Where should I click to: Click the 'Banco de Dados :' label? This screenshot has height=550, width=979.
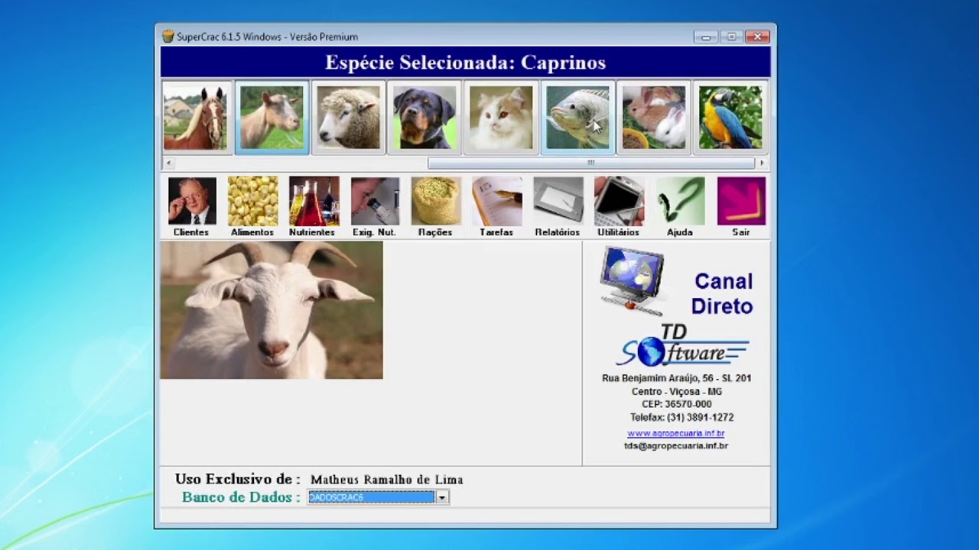pos(241,497)
